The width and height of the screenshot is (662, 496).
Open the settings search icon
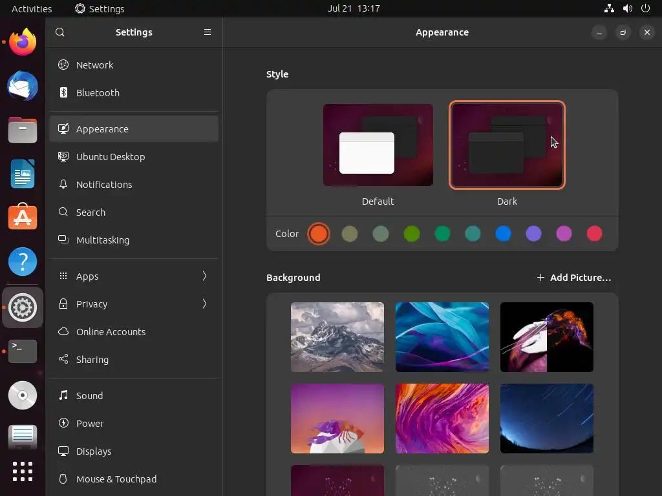pyautogui.click(x=60, y=32)
